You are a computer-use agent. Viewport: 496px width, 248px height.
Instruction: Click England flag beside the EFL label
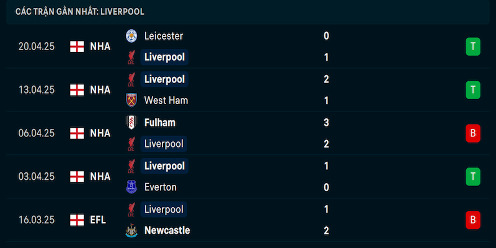(77, 220)
